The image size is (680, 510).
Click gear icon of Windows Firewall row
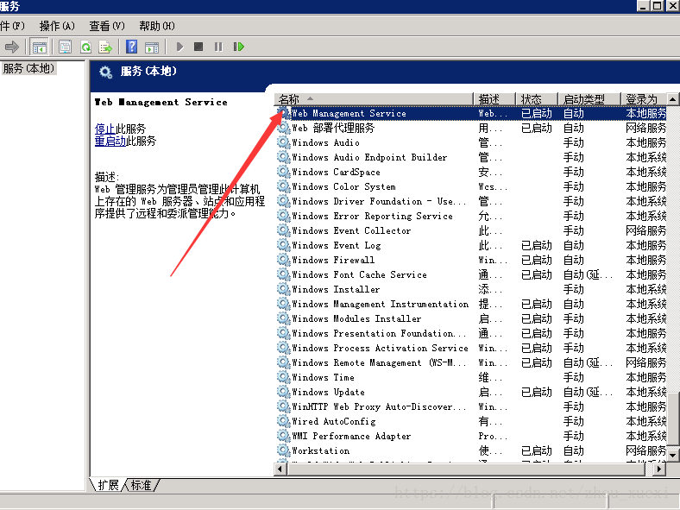click(x=284, y=260)
